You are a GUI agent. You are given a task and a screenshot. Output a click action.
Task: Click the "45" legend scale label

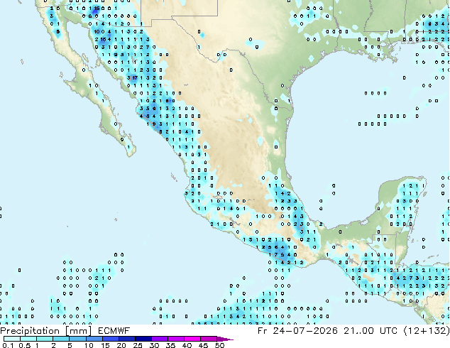coord(203,345)
